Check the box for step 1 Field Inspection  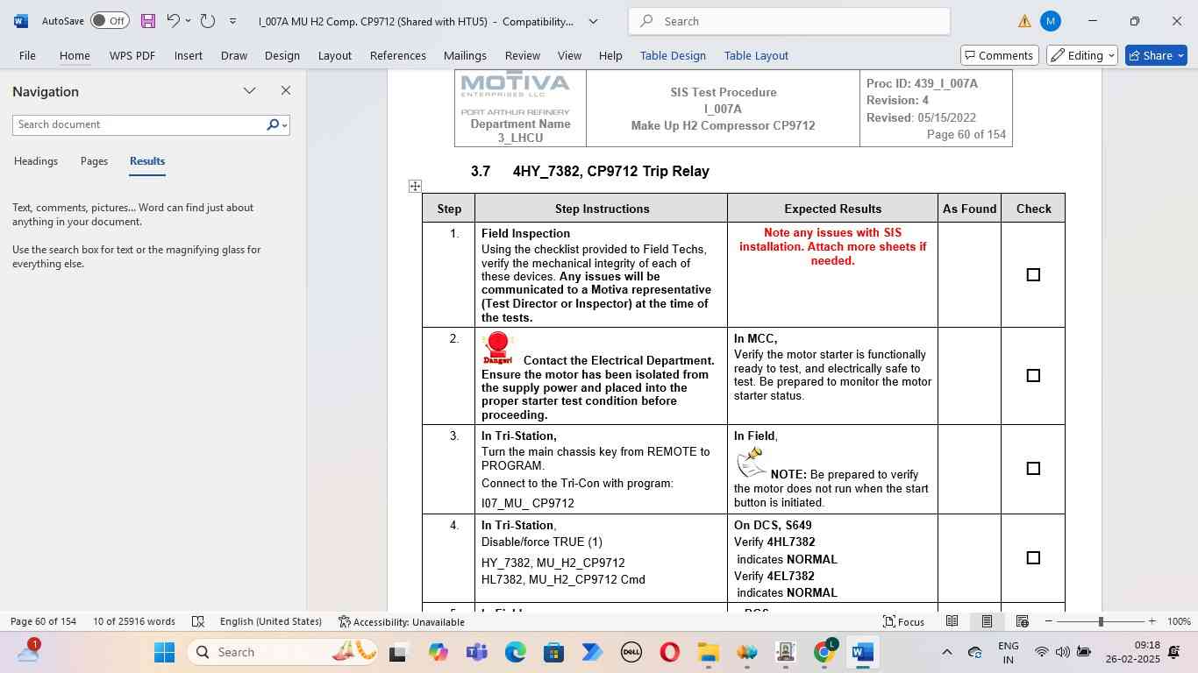(1033, 275)
